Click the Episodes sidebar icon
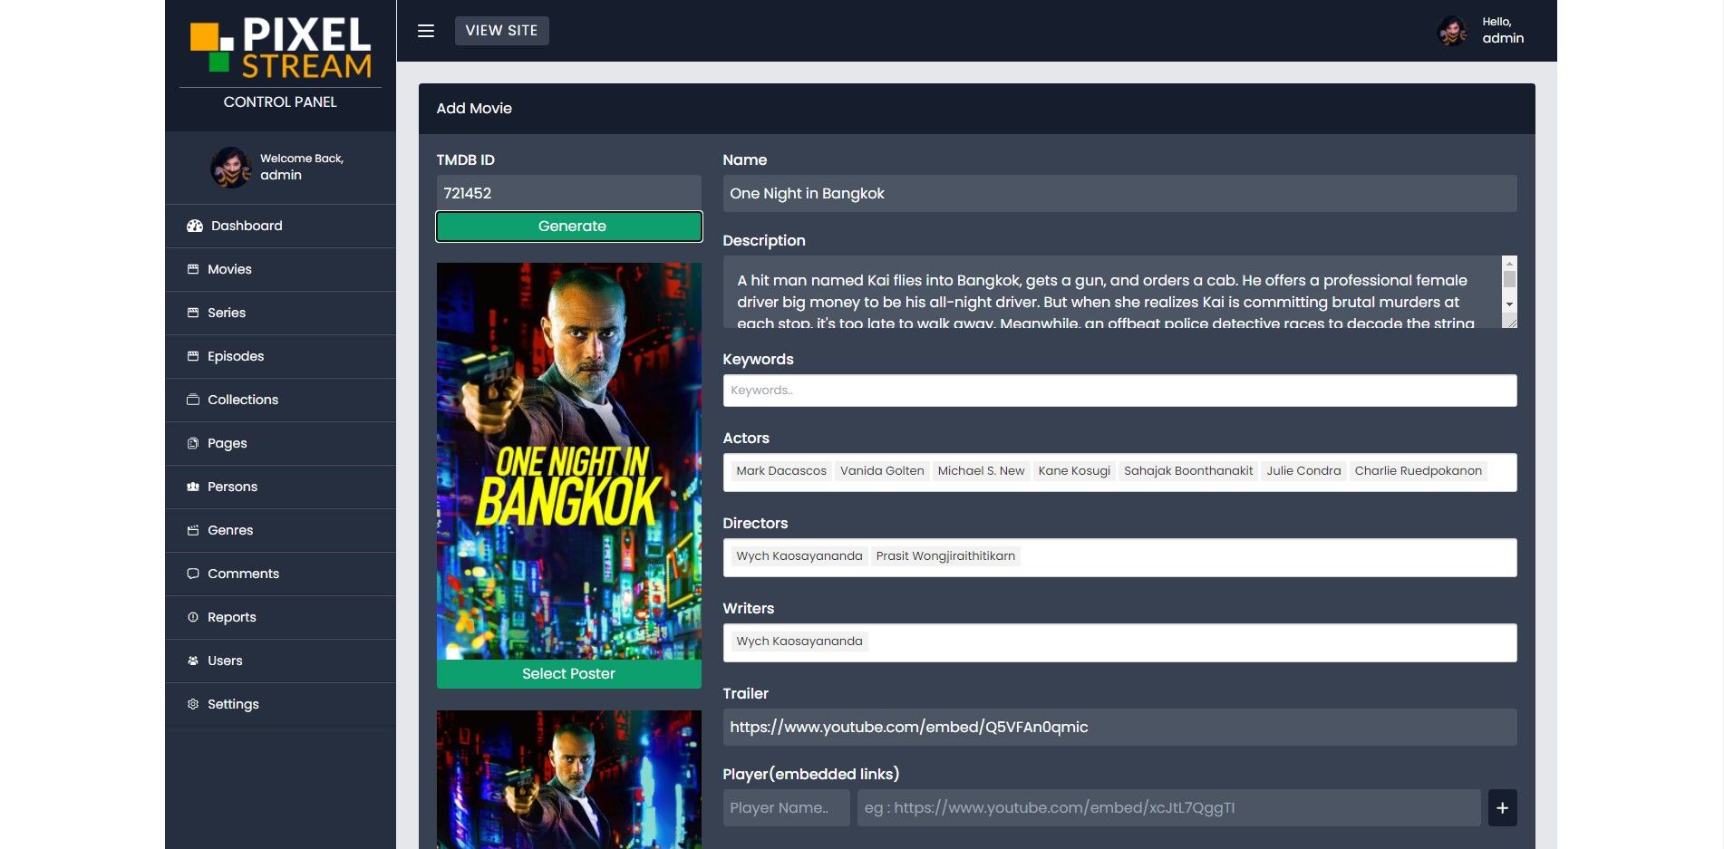The height and width of the screenshot is (849, 1724). [193, 356]
